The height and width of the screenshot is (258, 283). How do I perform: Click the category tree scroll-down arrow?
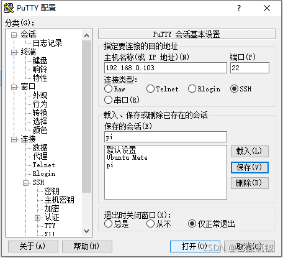click(87, 231)
